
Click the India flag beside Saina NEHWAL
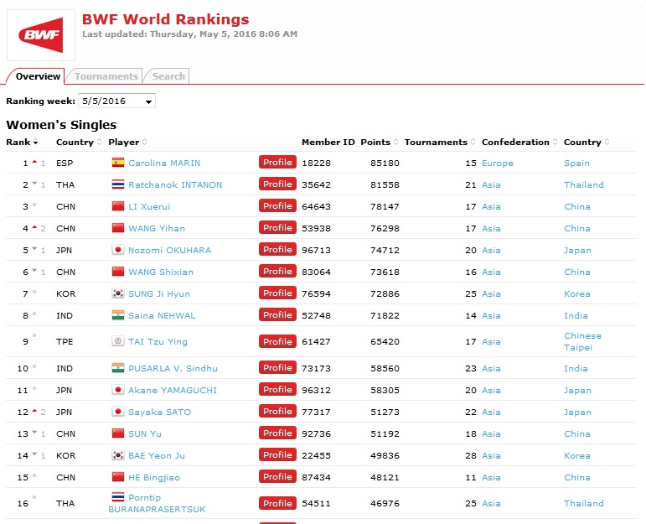(x=118, y=315)
